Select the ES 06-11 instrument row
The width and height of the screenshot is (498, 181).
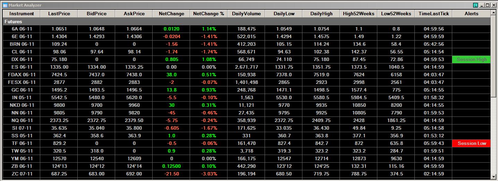point(247,67)
